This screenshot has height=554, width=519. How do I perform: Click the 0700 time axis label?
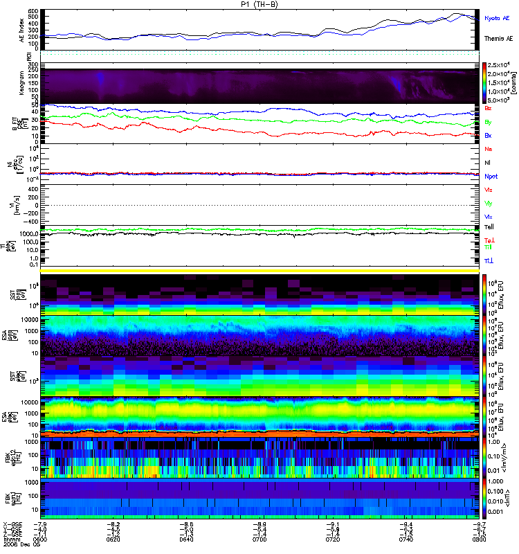[259, 539]
